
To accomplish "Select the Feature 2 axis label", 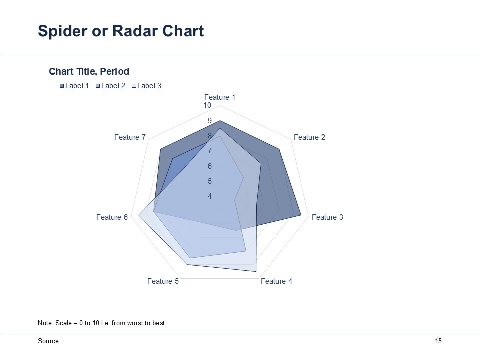I will tap(309, 137).
